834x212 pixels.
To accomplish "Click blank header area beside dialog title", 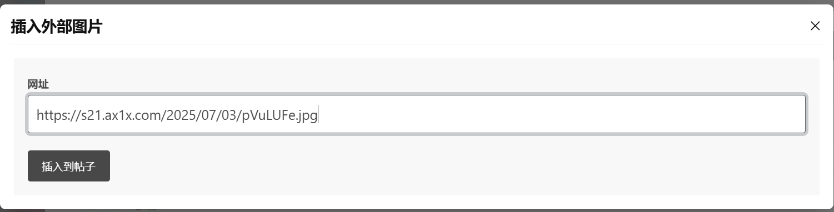I will (x=445, y=26).
